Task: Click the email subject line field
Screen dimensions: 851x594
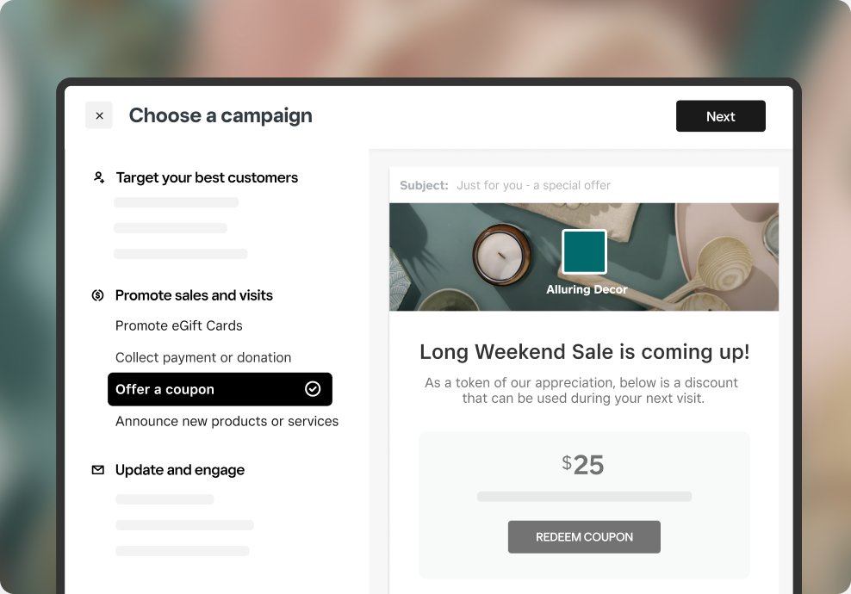Action: pos(584,186)
